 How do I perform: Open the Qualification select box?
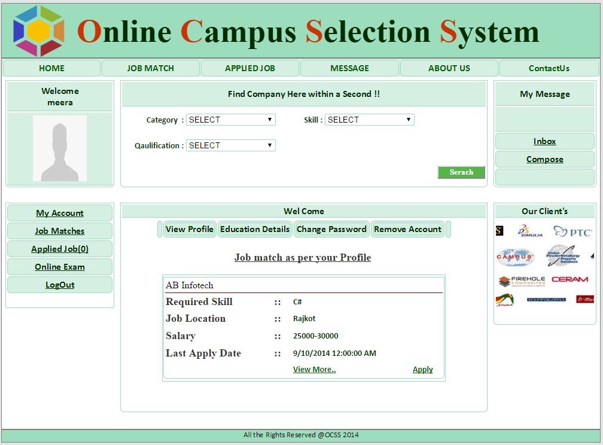[x=230, y=145]
